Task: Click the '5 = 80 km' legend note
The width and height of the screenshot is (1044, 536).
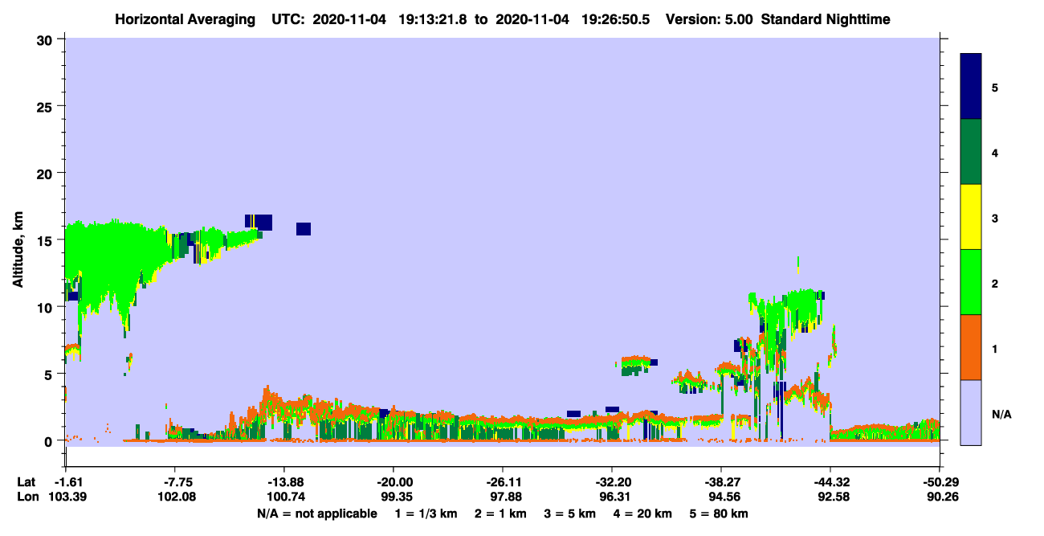Action: [x=720, y=513]
